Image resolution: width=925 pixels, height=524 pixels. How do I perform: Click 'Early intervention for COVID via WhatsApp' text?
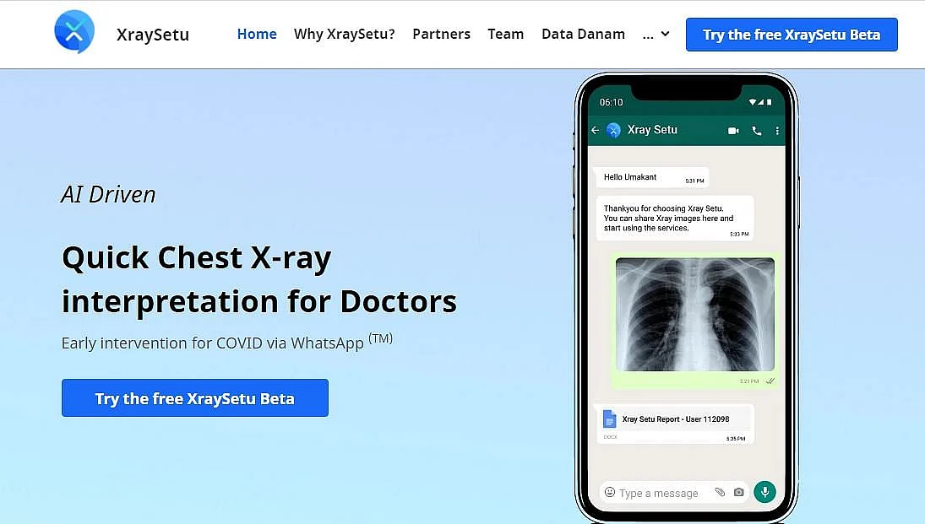click(x=227, y=342)
